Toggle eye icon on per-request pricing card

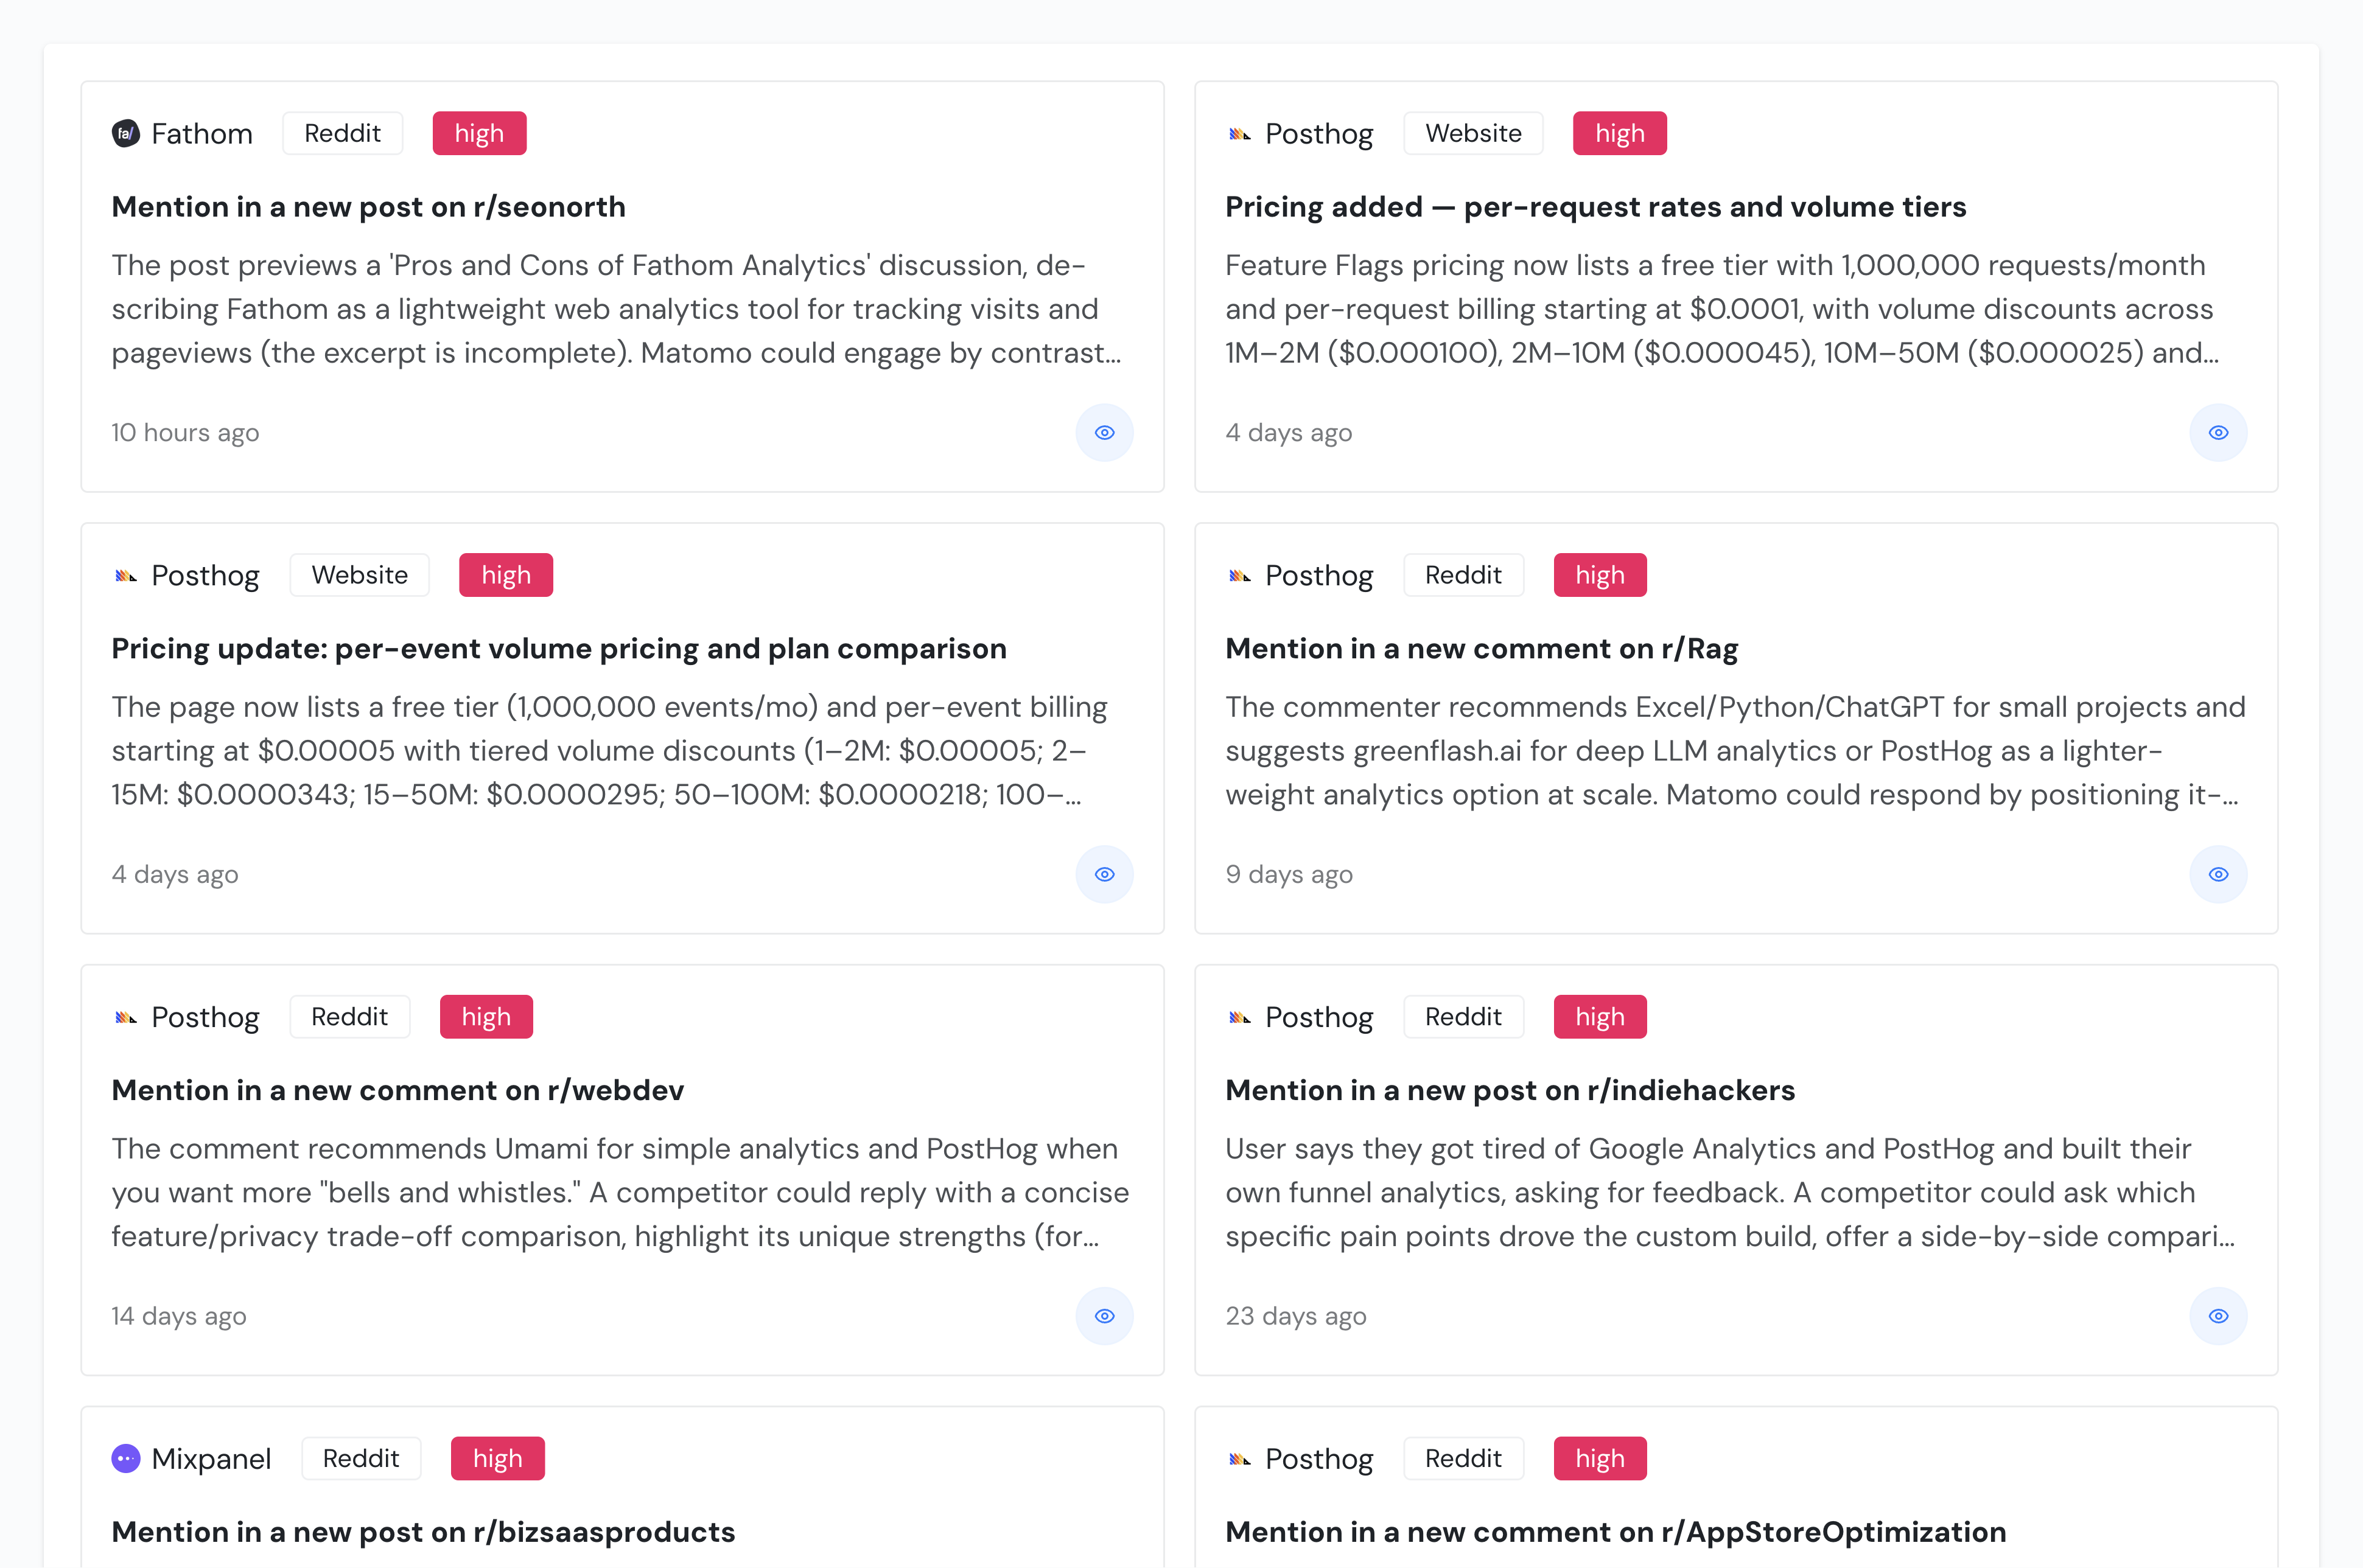[x=2218, y=433]
